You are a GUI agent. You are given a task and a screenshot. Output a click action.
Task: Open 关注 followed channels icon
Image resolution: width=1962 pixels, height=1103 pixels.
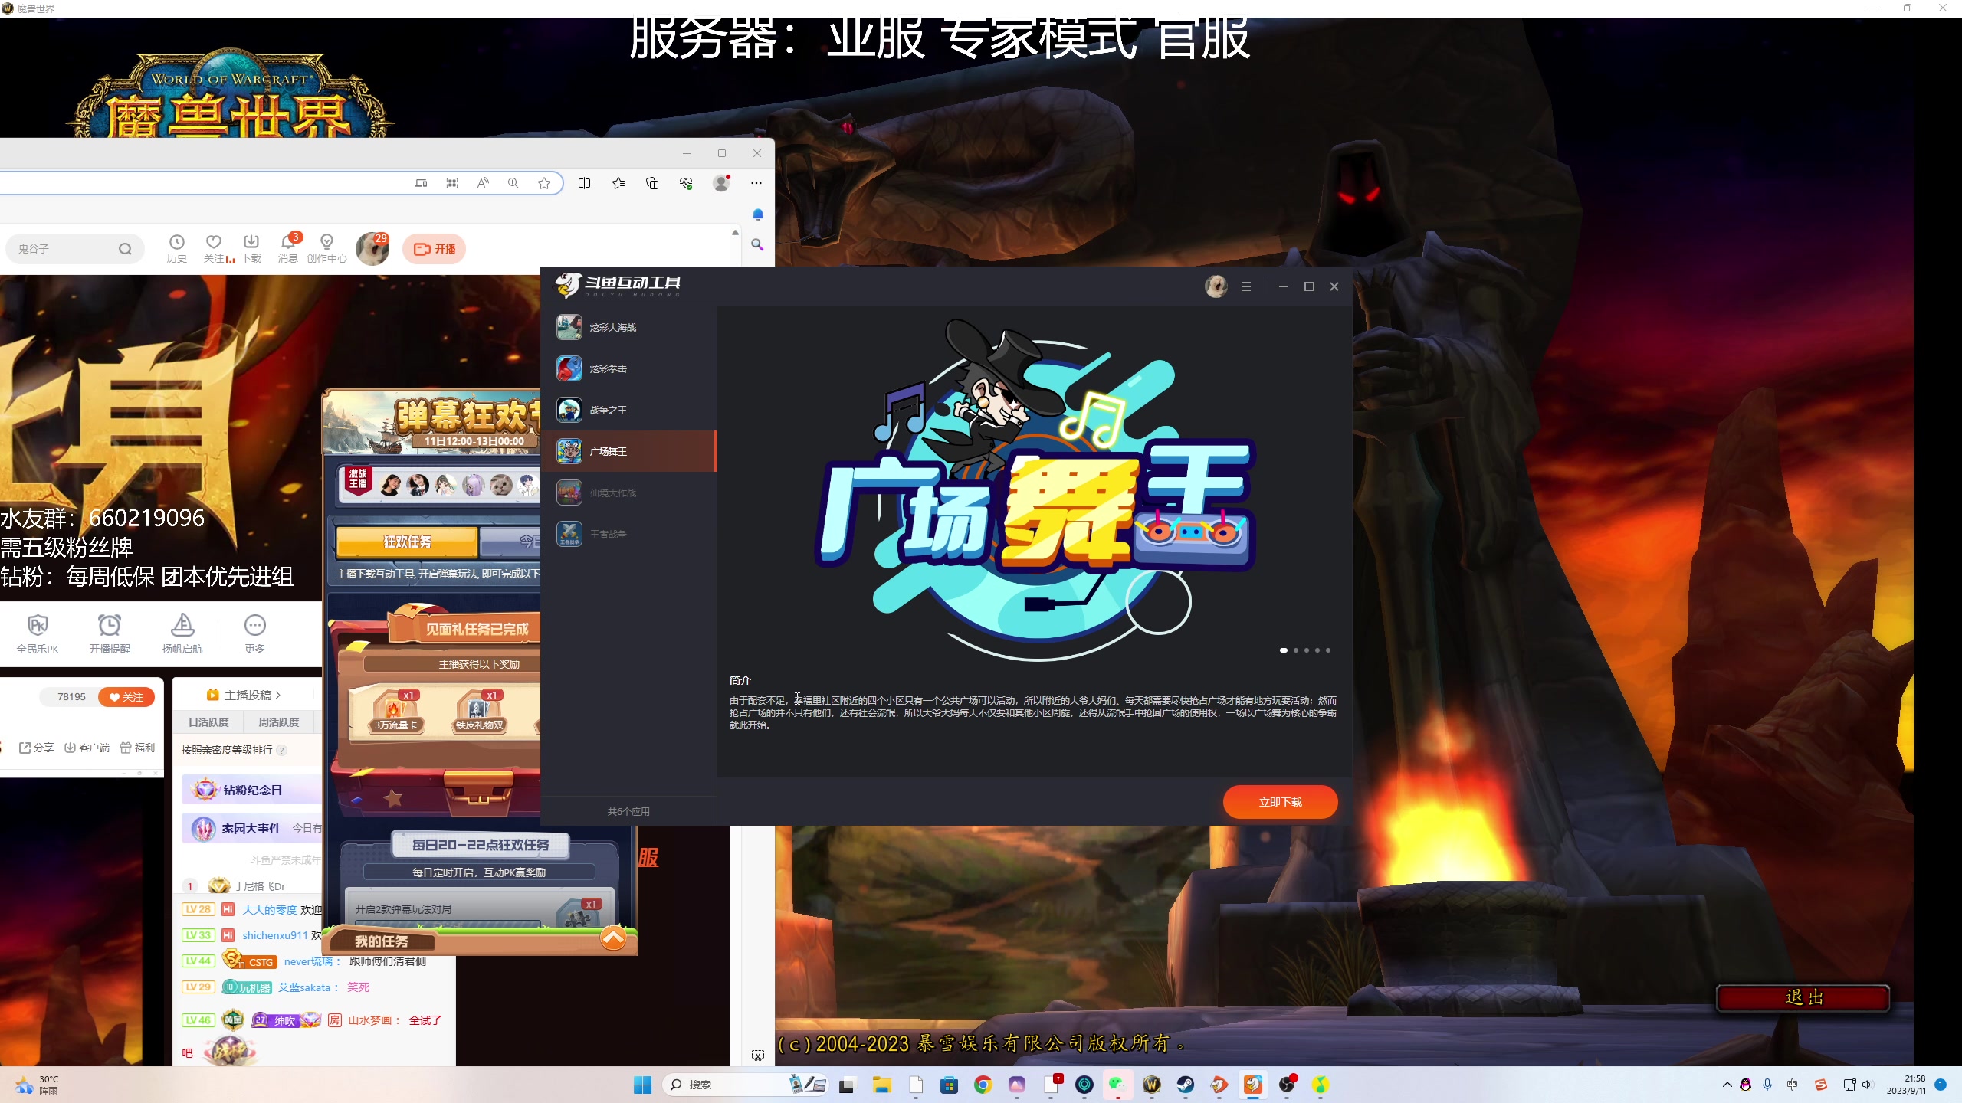pyautogui.click(x=215, y=248)
